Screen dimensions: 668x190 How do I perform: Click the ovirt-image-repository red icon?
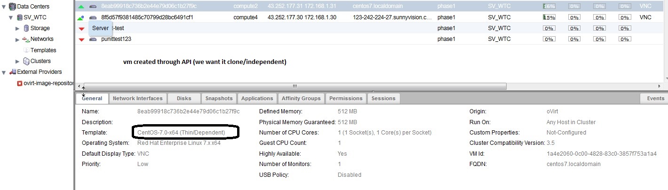tap(19, 83)
